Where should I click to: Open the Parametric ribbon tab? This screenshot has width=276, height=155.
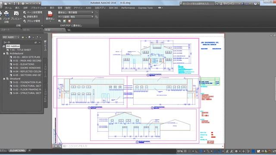pos(38,8)
